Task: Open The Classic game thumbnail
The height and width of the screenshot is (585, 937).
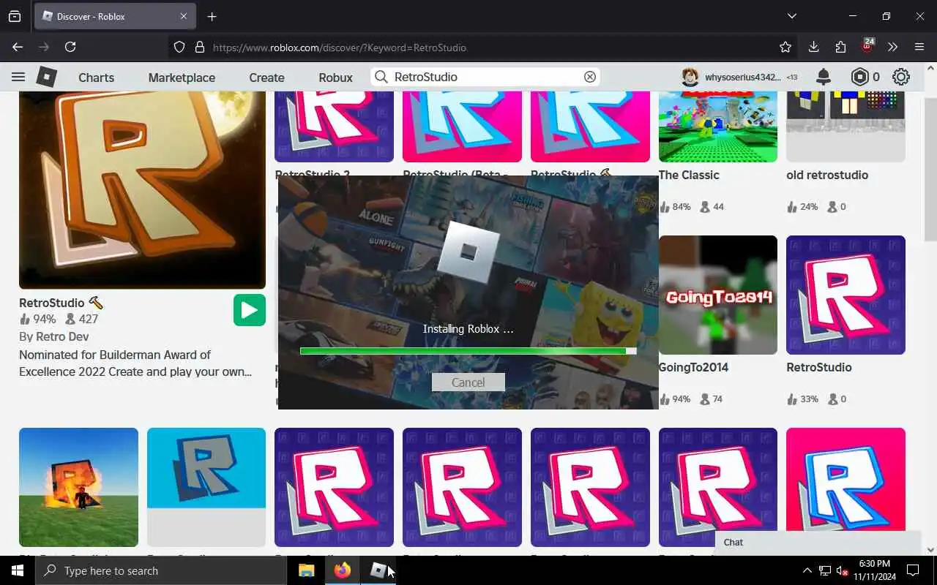Action: [x=717, y=127]
